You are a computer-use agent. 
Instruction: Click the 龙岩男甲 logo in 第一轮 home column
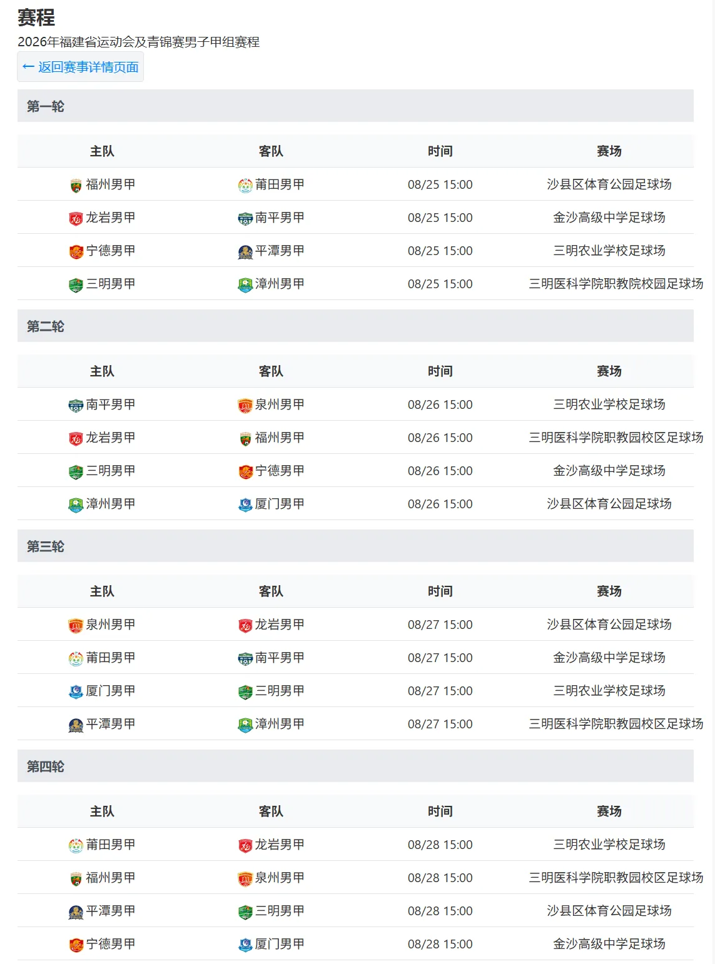tap(76, 218)
